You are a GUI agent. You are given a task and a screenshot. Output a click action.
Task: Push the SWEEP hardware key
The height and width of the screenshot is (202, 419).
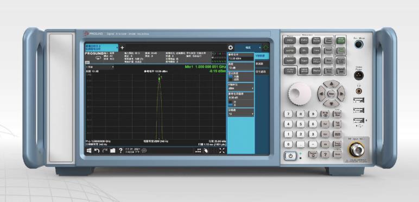tap(290, 61)
